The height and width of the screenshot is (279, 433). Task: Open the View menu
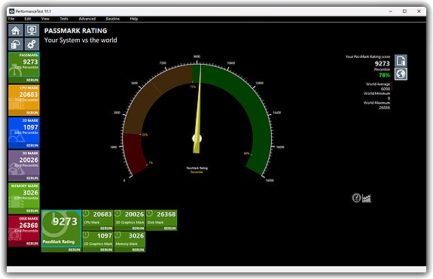pos(45,19)
